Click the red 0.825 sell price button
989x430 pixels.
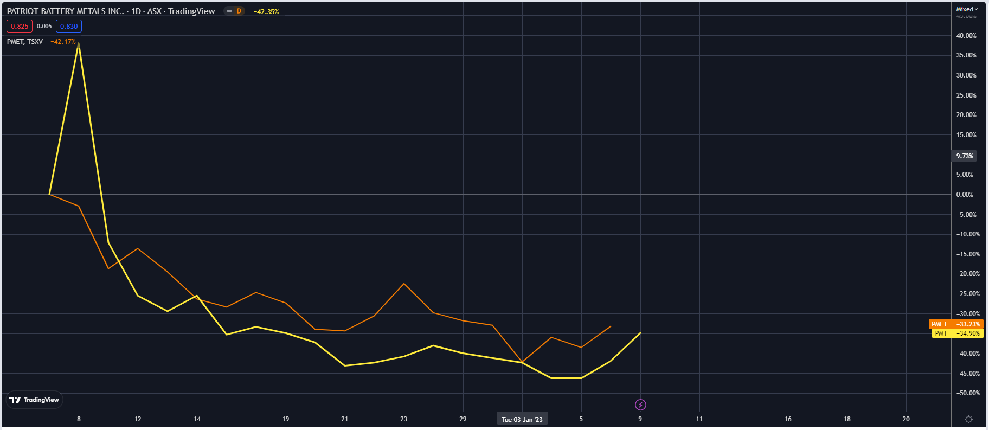pos(20,26)
